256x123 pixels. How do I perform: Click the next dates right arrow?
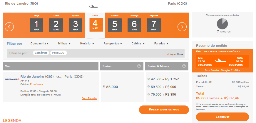pos(182,27)
